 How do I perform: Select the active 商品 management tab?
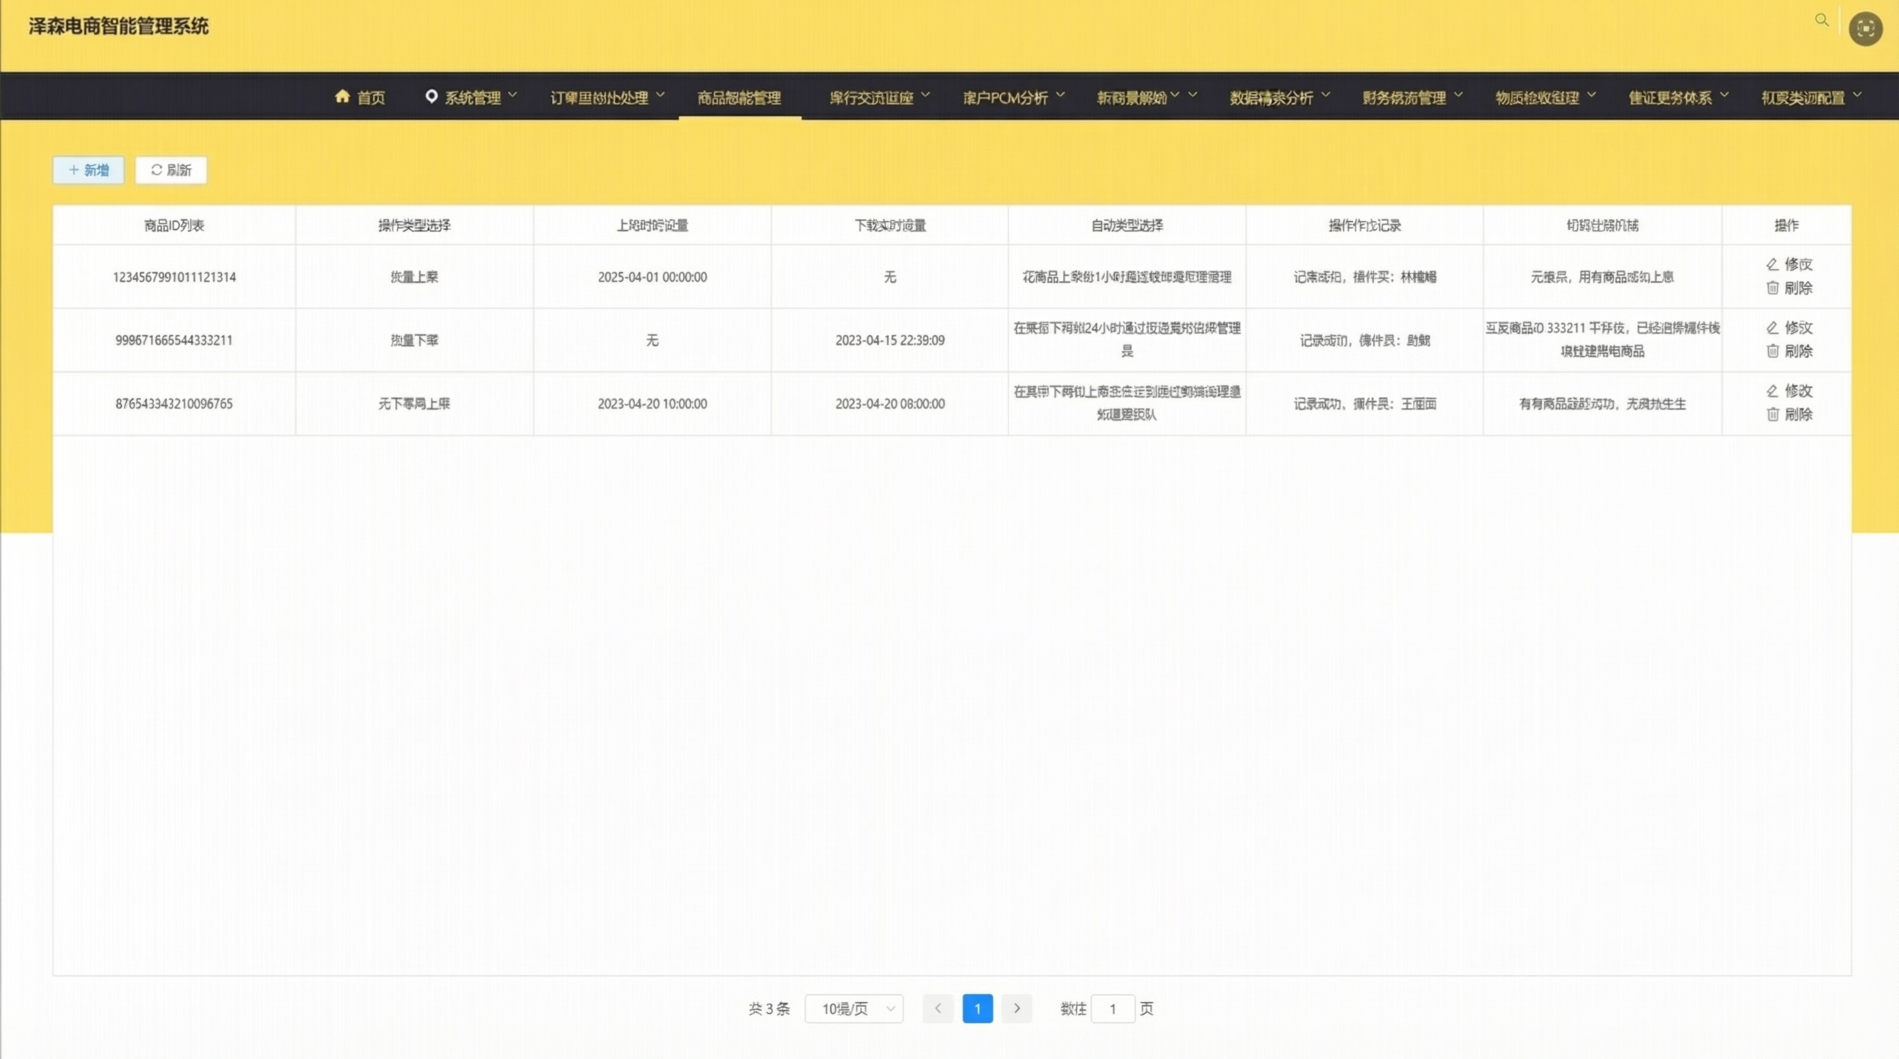(x=738, y=97)
